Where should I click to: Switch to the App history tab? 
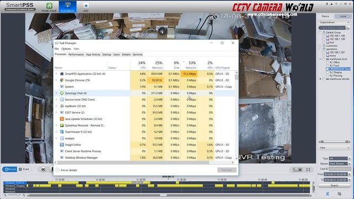pyautogui.click(x=93, y=54)
